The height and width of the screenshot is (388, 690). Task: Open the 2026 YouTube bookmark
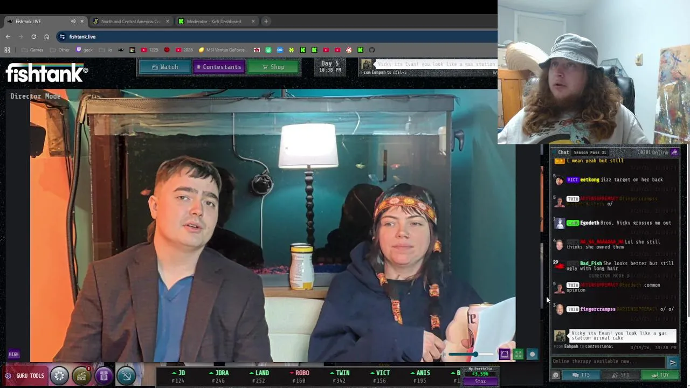(184, 50)
